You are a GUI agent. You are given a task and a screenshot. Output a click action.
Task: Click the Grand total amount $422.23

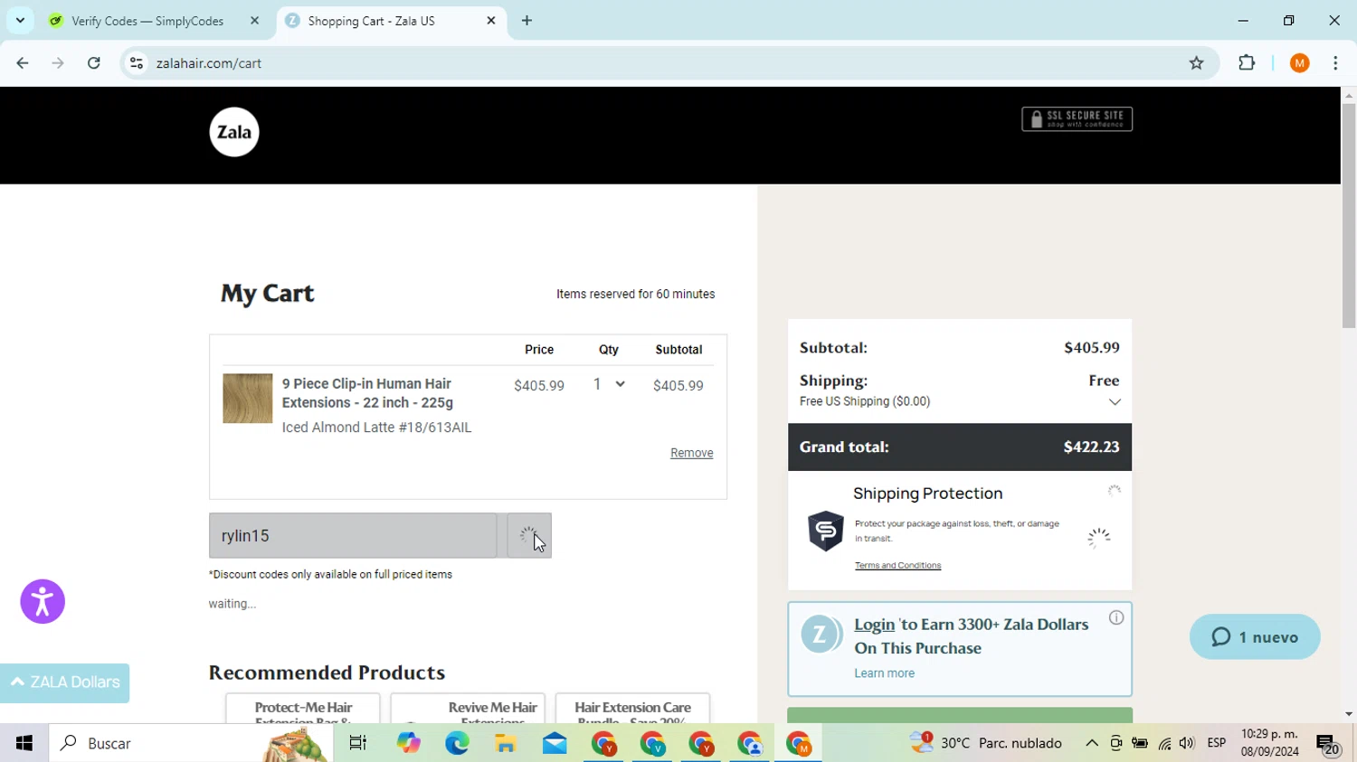[x=1091, y=447]
